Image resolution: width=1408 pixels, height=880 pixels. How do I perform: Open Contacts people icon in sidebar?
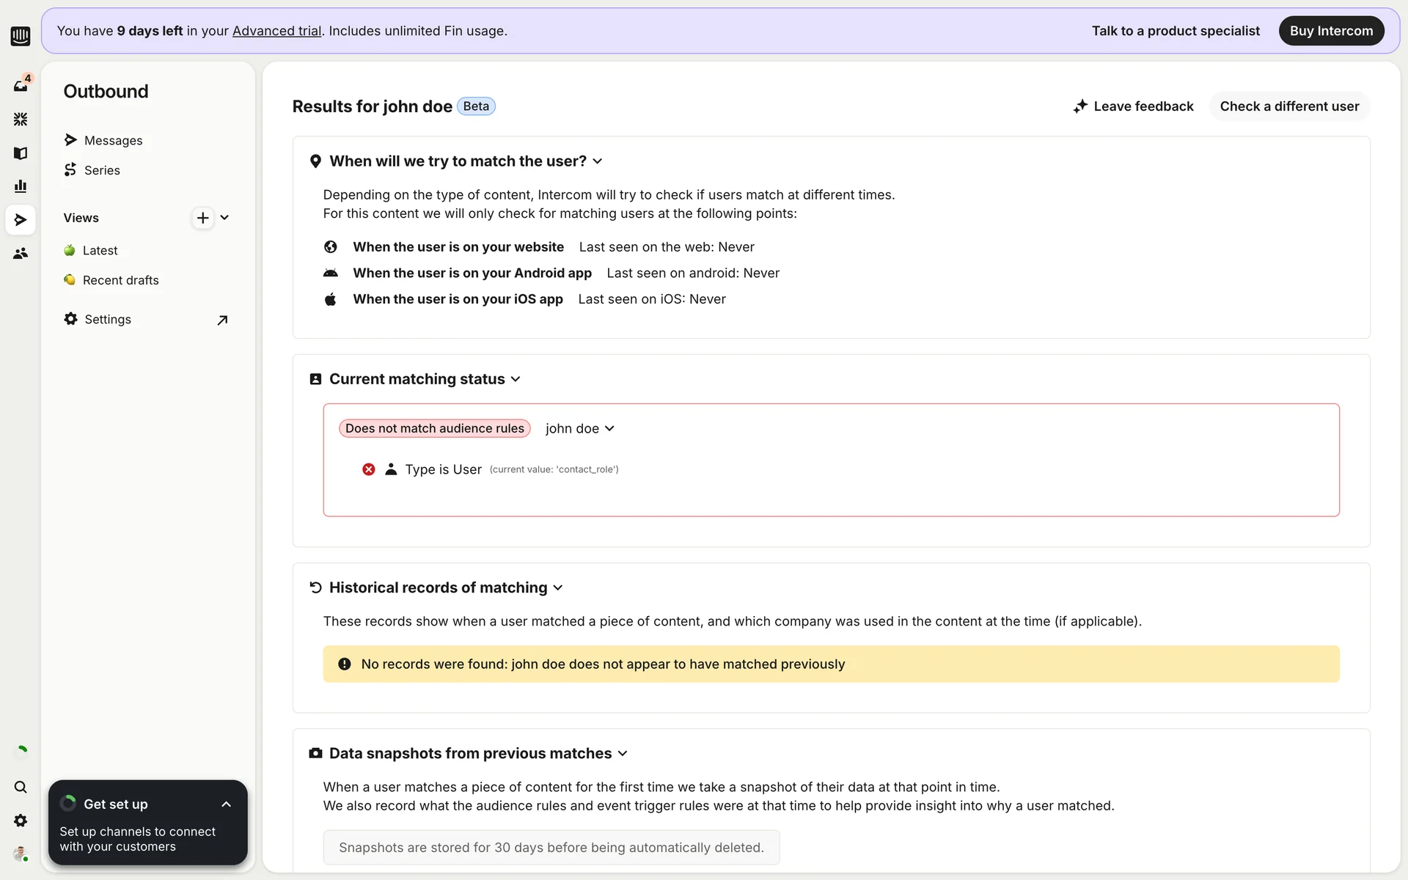[21, 253]
